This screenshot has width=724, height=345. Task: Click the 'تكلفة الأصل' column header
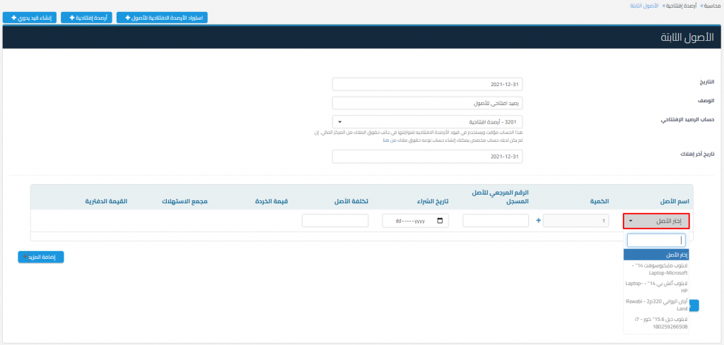[x=352, y=201]
